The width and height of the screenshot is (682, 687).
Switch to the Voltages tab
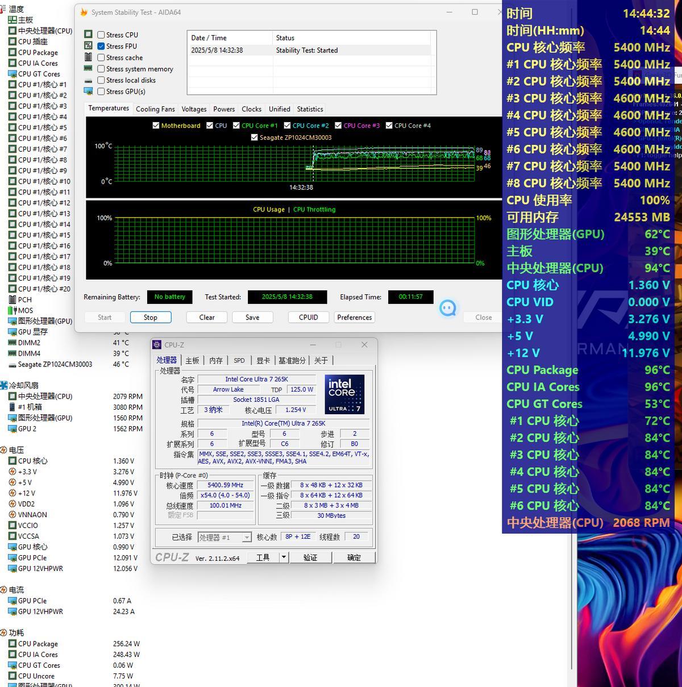pos(194,109)
